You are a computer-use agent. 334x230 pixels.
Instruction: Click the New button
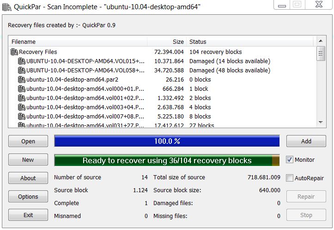pos(28,159)
